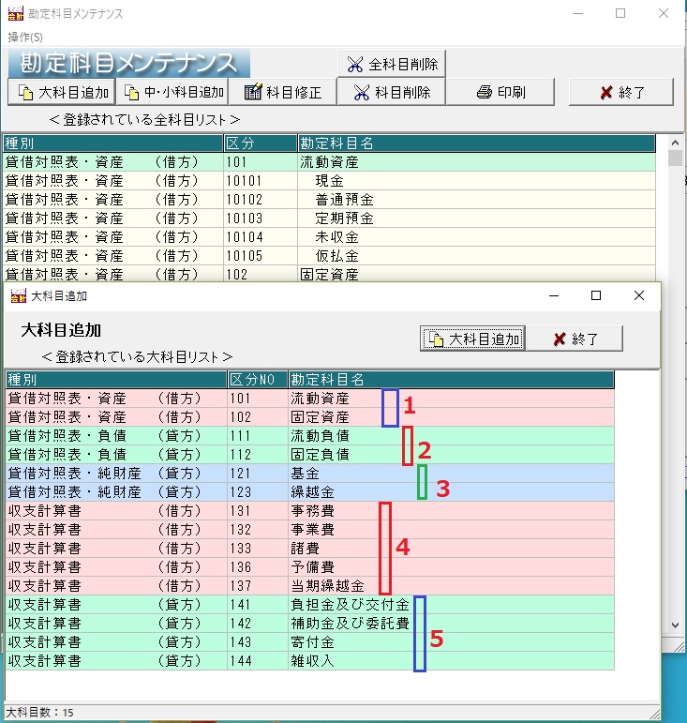The image size is (687, 723).
Task: Select 事務費 row in dialog
Action: pyautogui.click(x=309, y=511)
